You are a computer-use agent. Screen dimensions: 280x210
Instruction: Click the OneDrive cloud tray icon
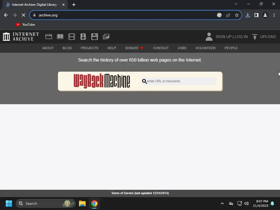coord(231,203)
